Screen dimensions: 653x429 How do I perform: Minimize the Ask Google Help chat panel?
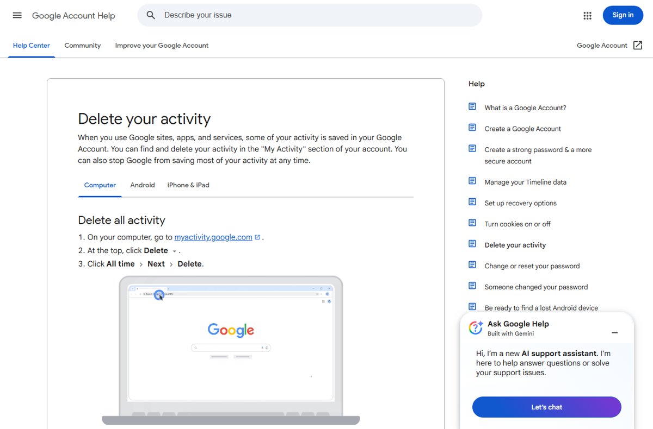614,333
